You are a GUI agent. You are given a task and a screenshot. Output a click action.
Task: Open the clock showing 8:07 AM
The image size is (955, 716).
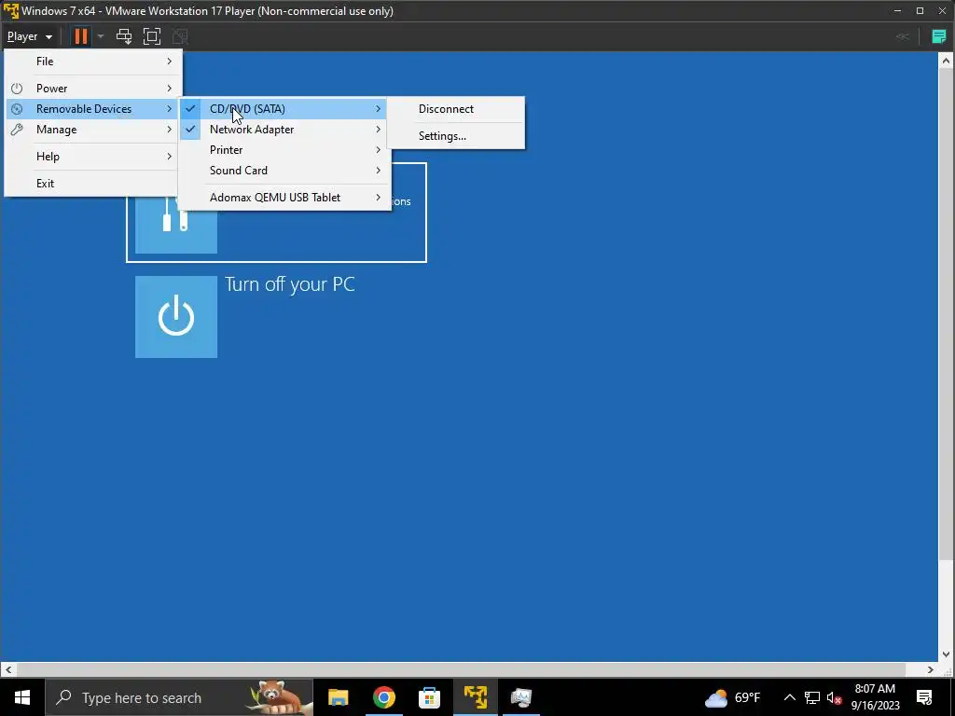coord(875,697)
